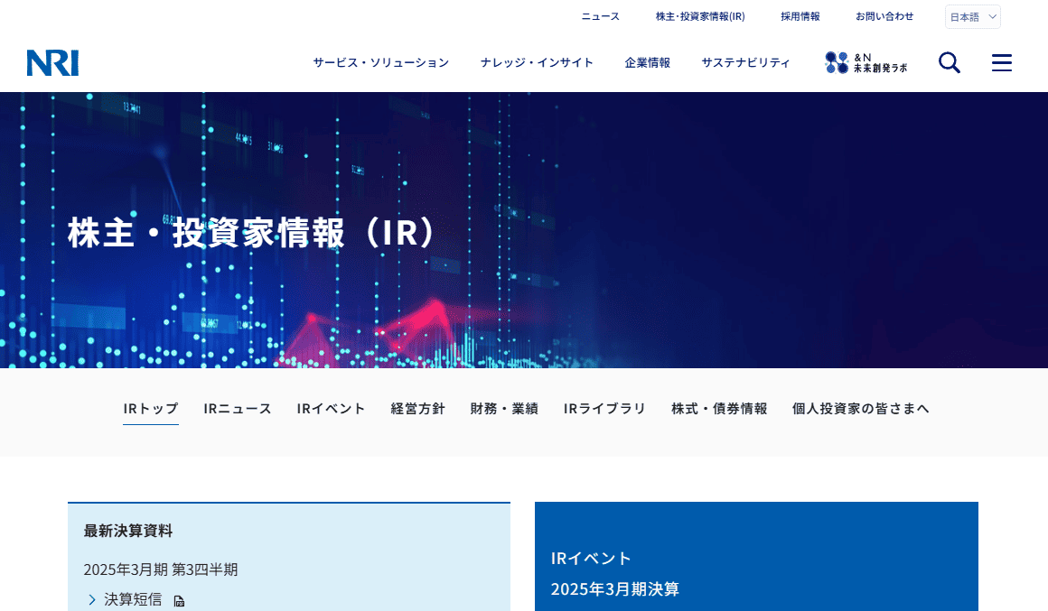Viewport: 1048px width, 611px height.
Task: Click the NRI logo
Action: tap(52, 63)
